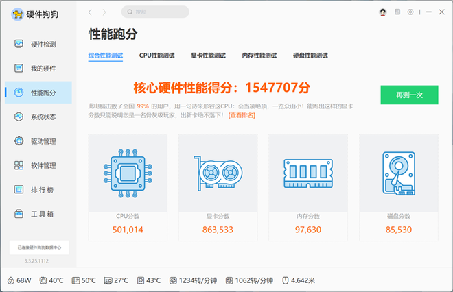Switch to CPU性能测试 tab
The image size is (453, 292).
click(156, 56)
